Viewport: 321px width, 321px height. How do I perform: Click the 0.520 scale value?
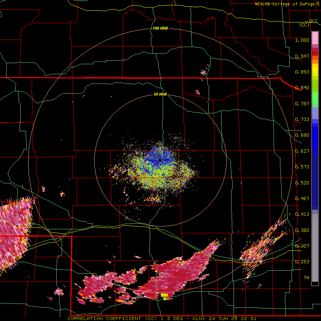point(302,183)
